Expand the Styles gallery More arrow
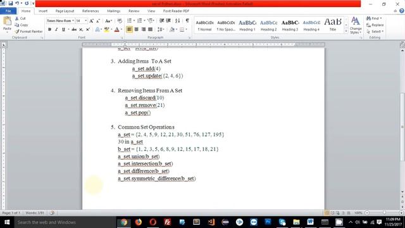The width and height of the screenshot is (405, 228). [346, 31]
